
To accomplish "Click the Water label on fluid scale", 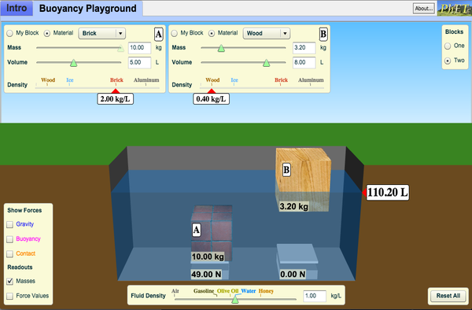I will 249,291.
